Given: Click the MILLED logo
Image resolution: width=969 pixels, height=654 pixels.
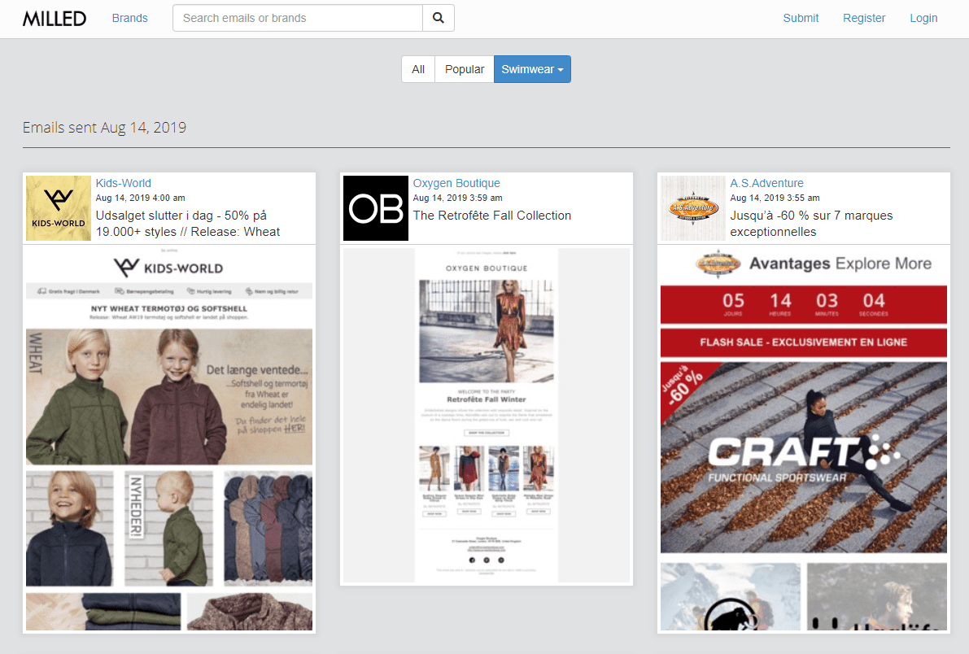Looking at the screenshot, I should pos(55,19).
